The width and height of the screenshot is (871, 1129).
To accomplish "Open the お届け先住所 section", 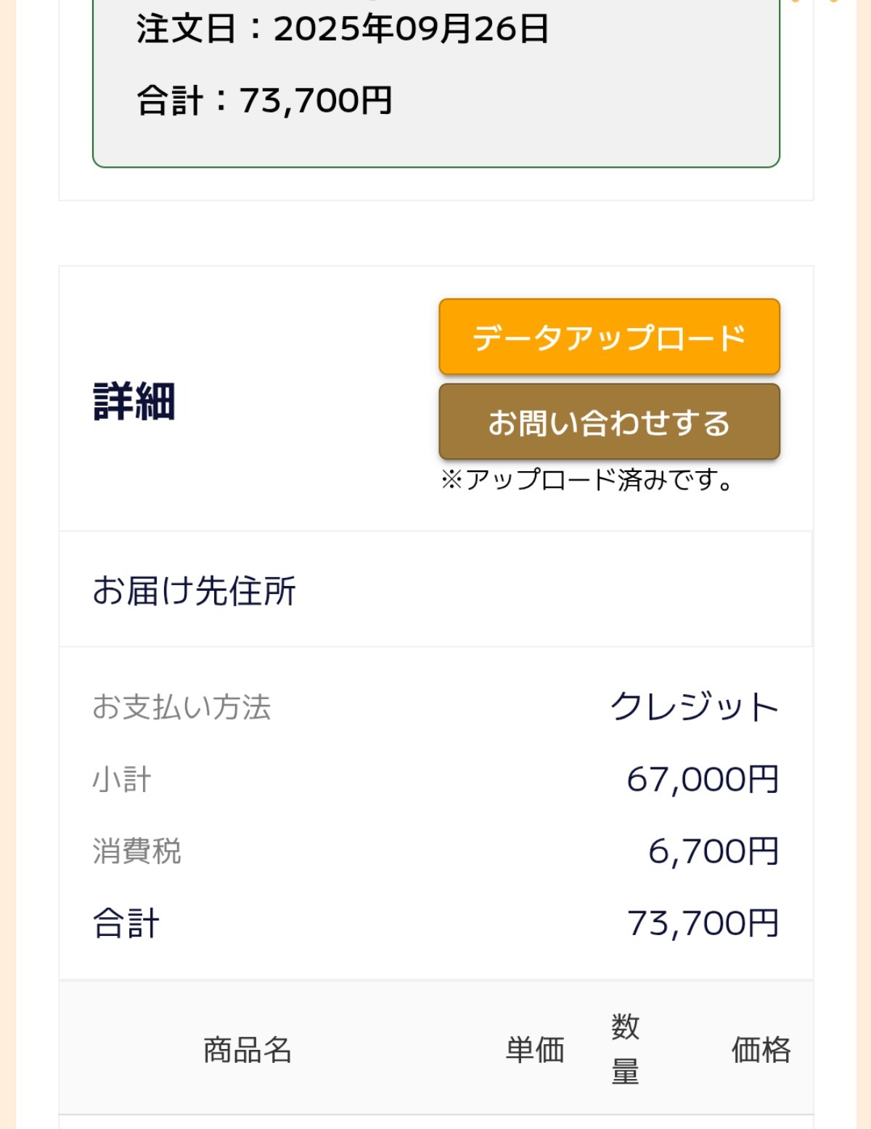I will [194, 590].
